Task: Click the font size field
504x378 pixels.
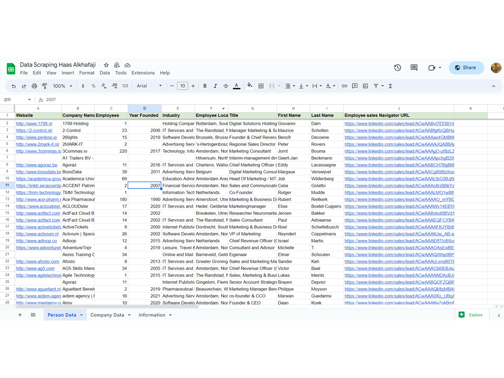Action: pos(182,86)
